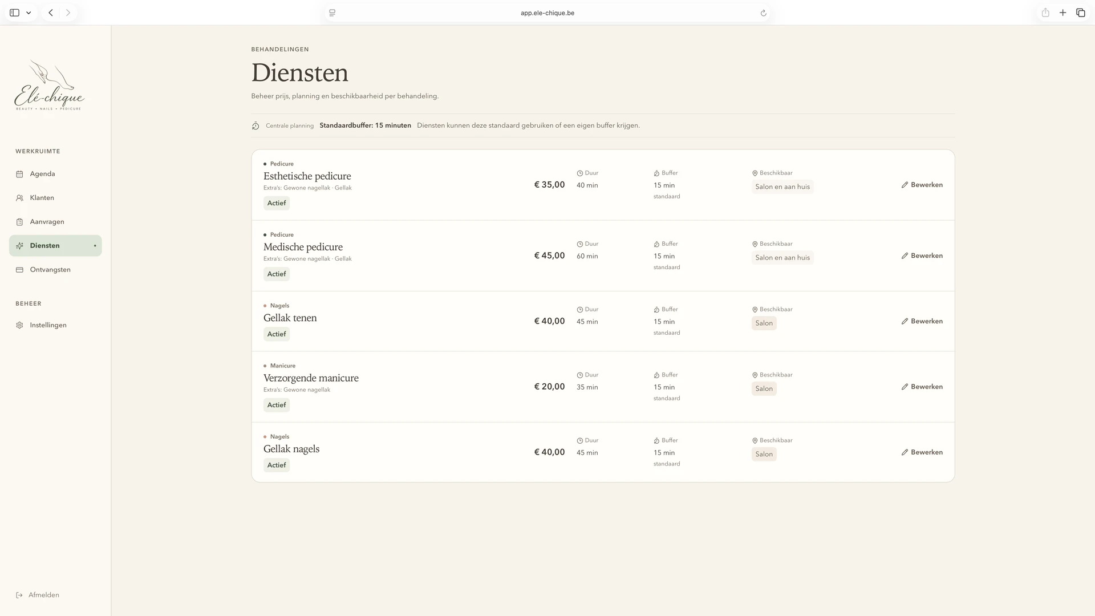Focus the app.ele-chique.be address field
The image size is (1095, 616).
[547, 13]
